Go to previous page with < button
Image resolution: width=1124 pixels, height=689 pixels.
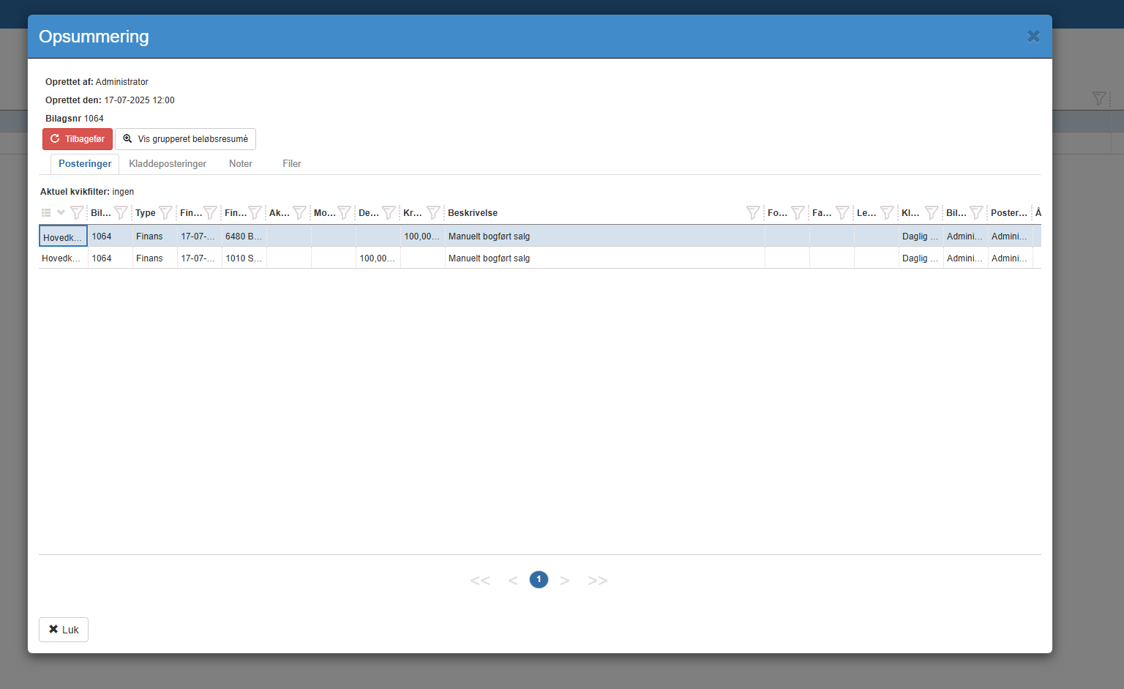click(513, 581)
